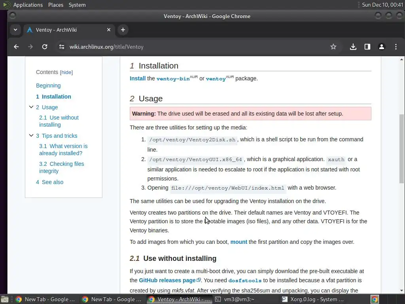405x304 pixels.
Task: Click the external link icon after GitHub releases page
Action: (x=199, y=280)
